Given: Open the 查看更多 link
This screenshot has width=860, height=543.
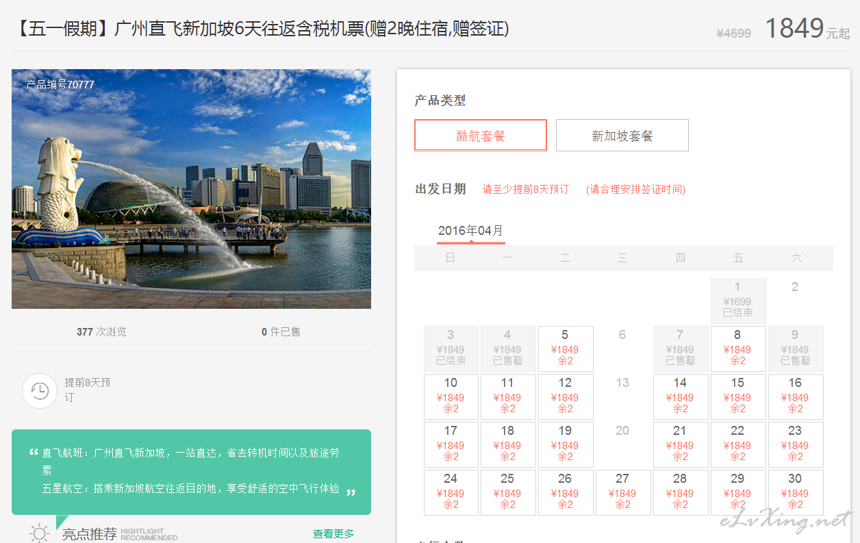Looking at the screenshot, I should tap(333, 533).
